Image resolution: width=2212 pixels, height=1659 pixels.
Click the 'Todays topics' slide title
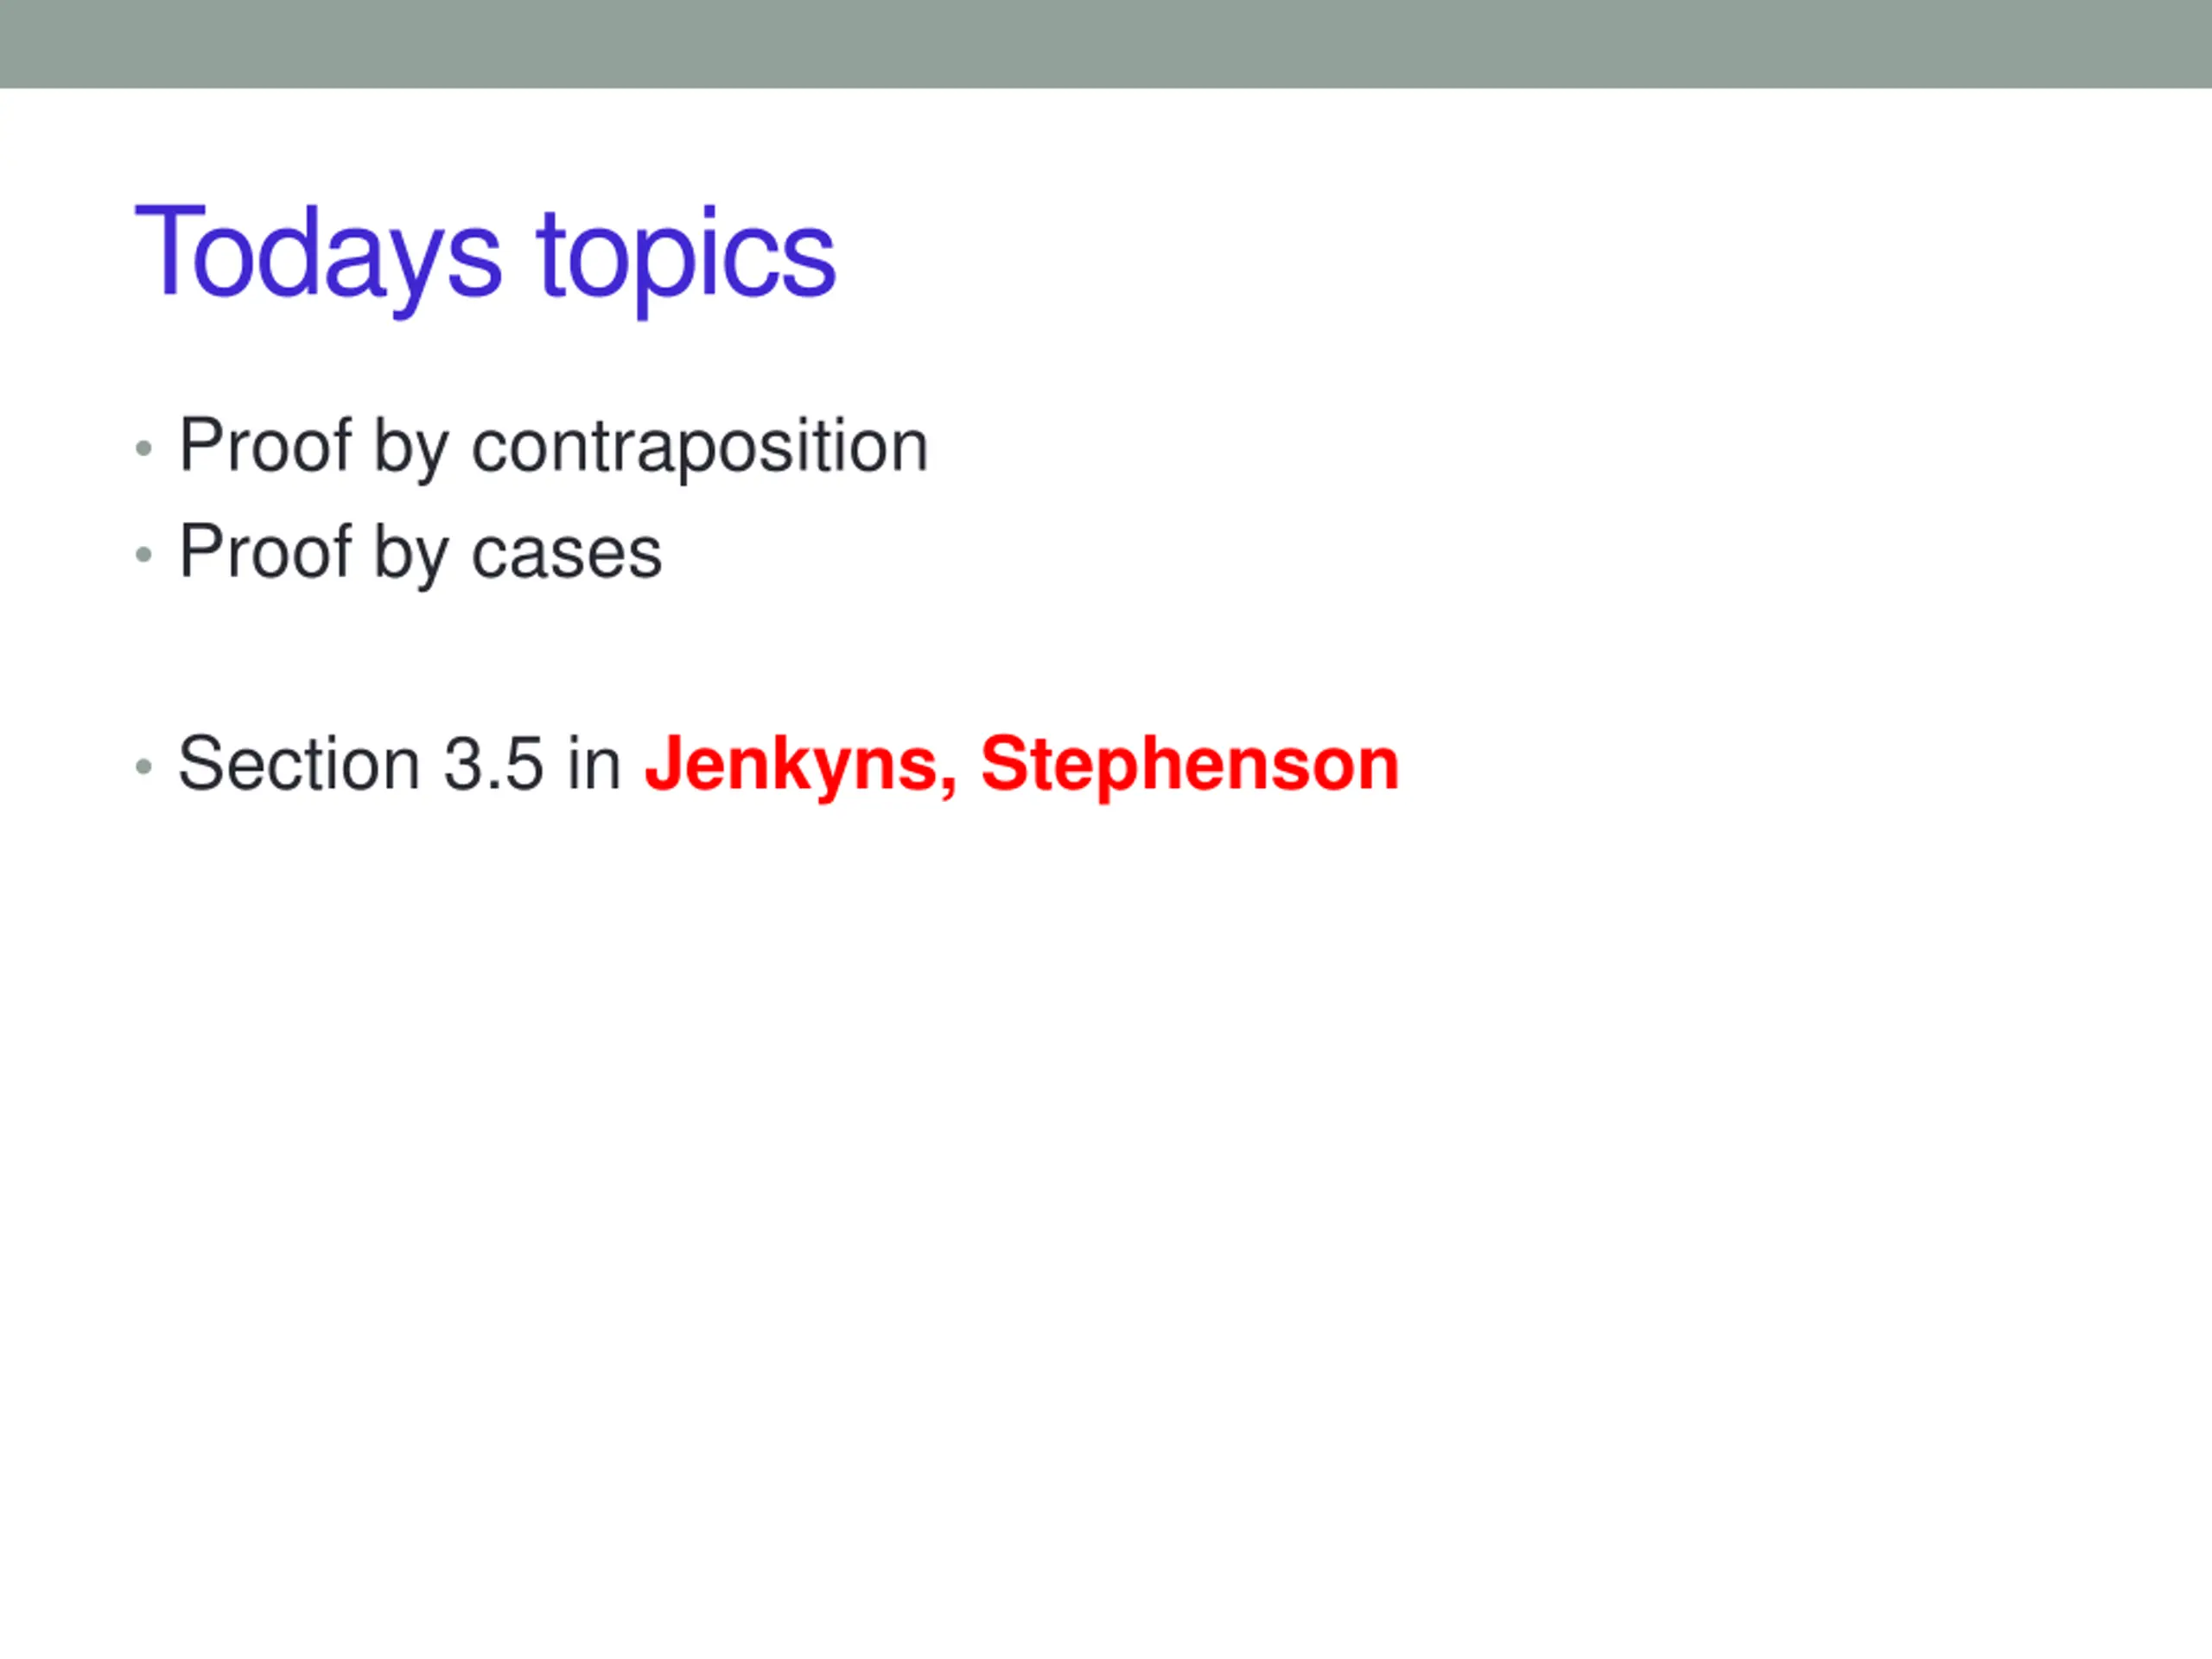(x=485, y=258)
